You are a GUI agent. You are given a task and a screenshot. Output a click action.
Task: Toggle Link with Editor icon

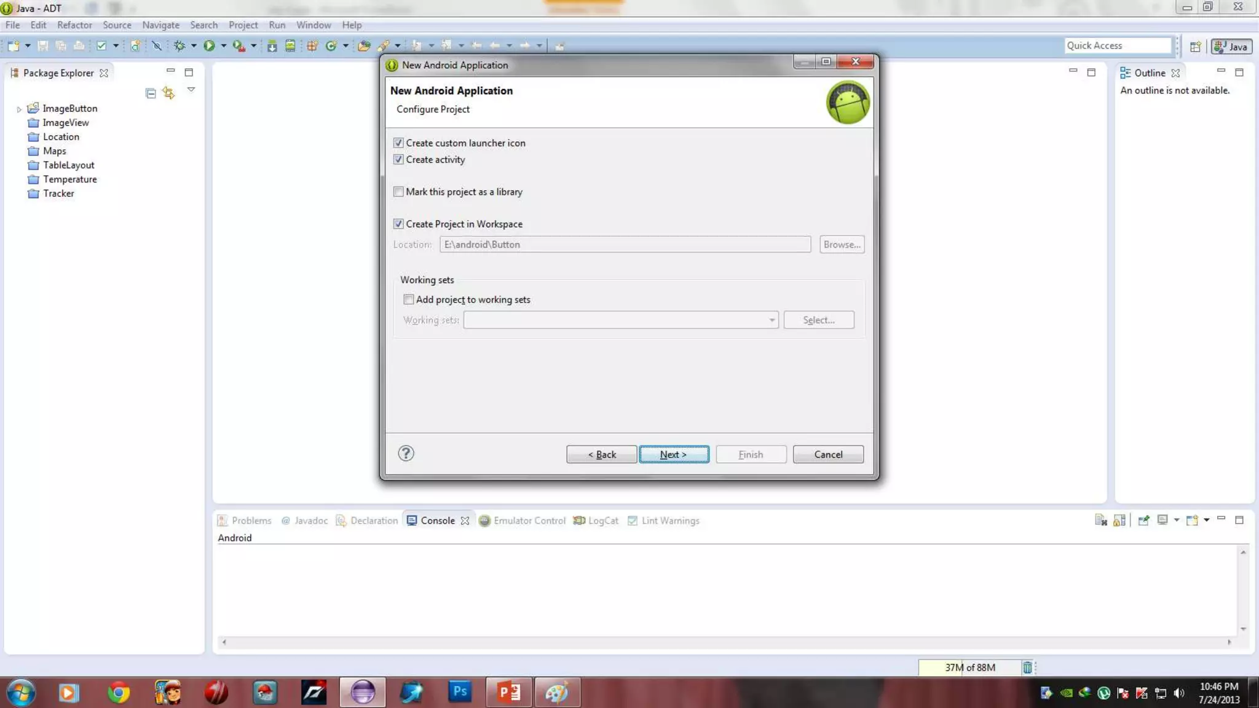tap(168, 93)
